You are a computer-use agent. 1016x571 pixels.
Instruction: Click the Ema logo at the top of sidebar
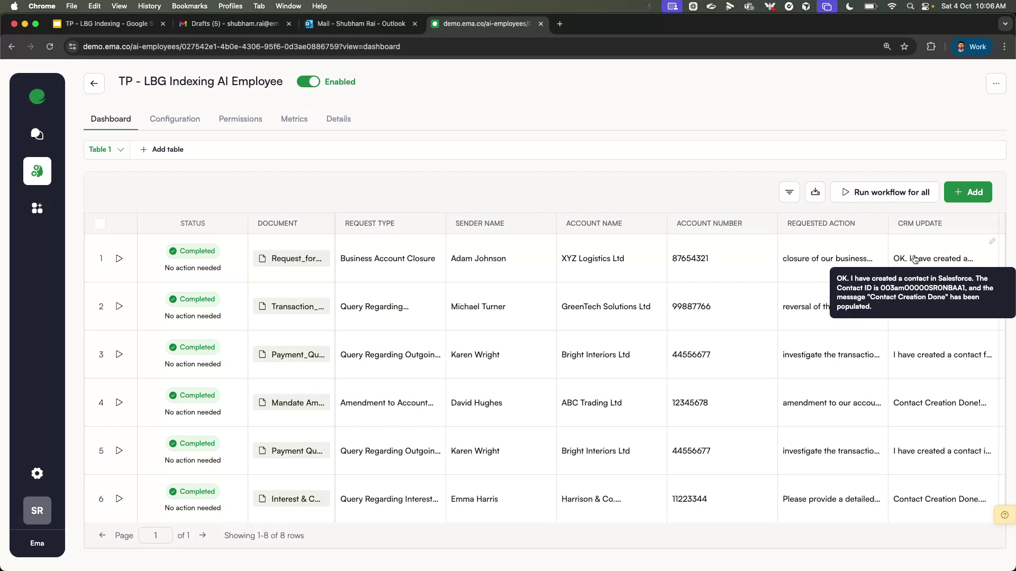[x=37, y=97]
